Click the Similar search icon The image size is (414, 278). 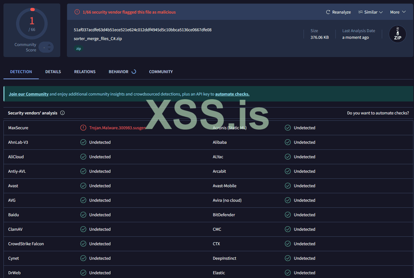[x=360, y=12]
